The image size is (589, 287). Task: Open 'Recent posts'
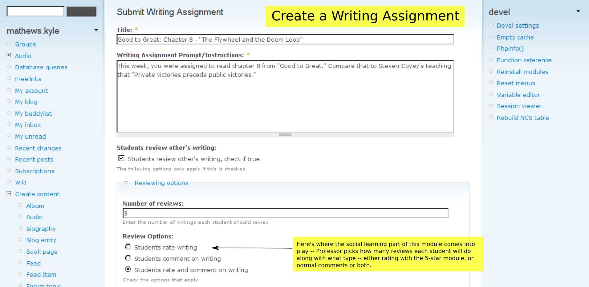click(x=34, y=159)
